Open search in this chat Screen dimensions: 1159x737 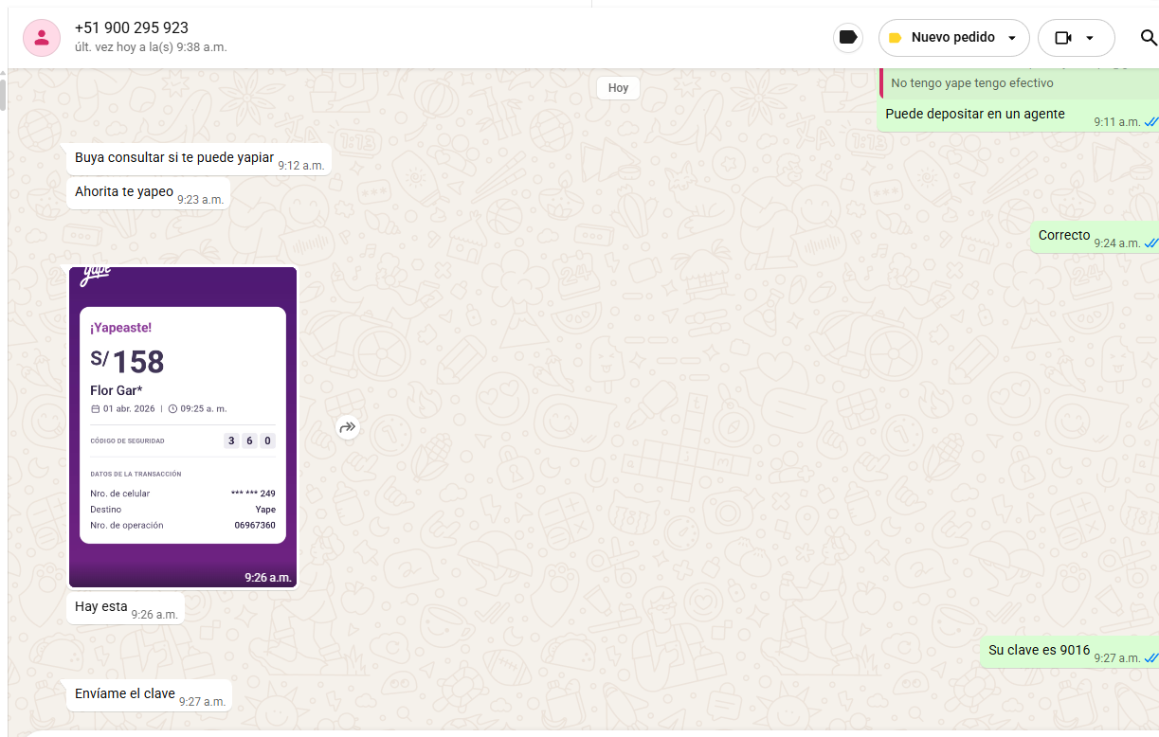click(1148, 38)
